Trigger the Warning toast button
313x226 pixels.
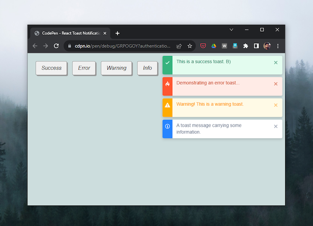[116, 68]
